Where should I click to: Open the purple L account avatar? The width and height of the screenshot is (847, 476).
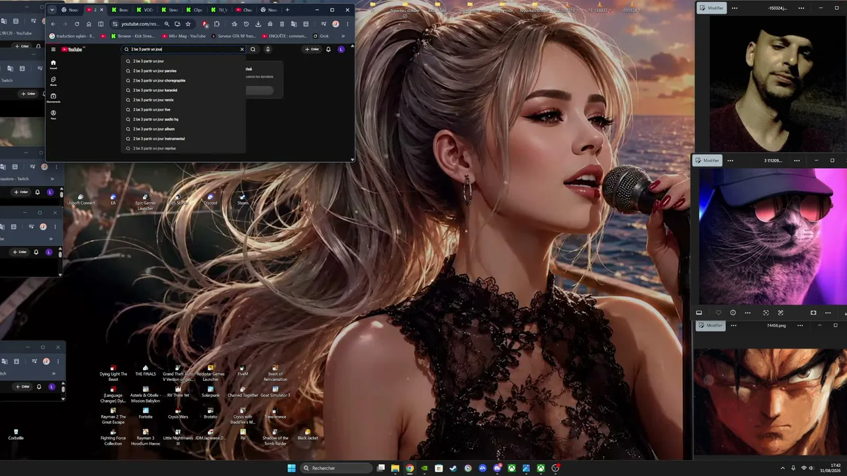(x=341, y=50)
